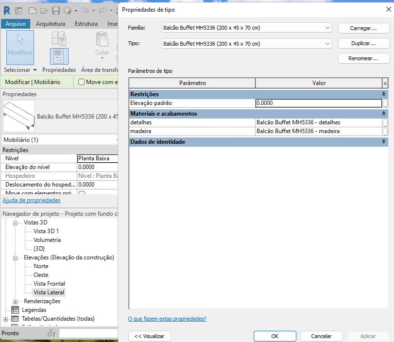394x342 pixels.
Task: Enable the Move com elementos checkbox in options bar
Action: click(81, 82)
